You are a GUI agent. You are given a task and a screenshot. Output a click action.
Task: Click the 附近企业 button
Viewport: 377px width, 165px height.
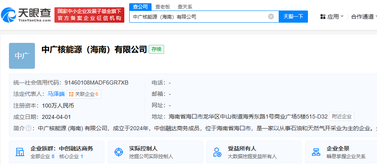pyautogui.click(x=342, y=116)
